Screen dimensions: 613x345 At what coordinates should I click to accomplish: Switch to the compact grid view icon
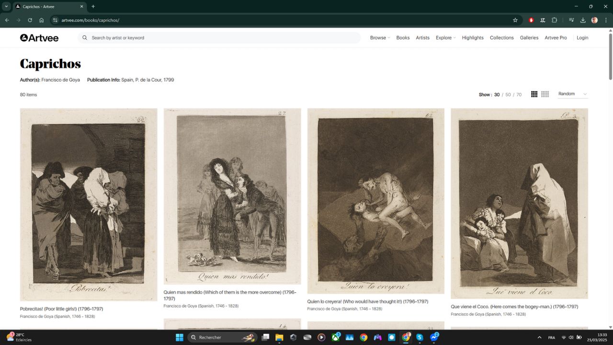tap(545, 94)
